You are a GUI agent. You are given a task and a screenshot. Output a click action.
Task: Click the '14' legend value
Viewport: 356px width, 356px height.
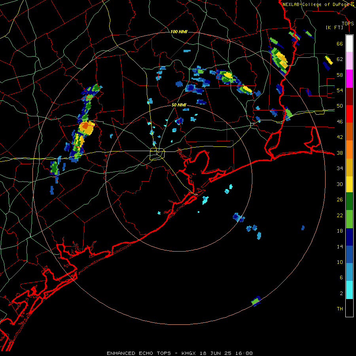tap(340, 246)
